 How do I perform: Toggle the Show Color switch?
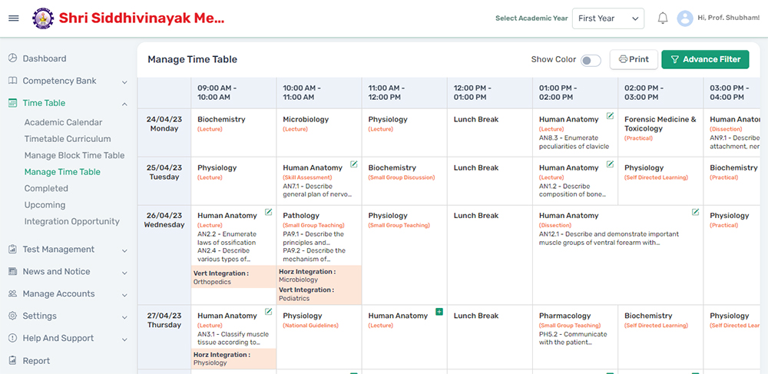pyautogui.click(x=590, y=60)
